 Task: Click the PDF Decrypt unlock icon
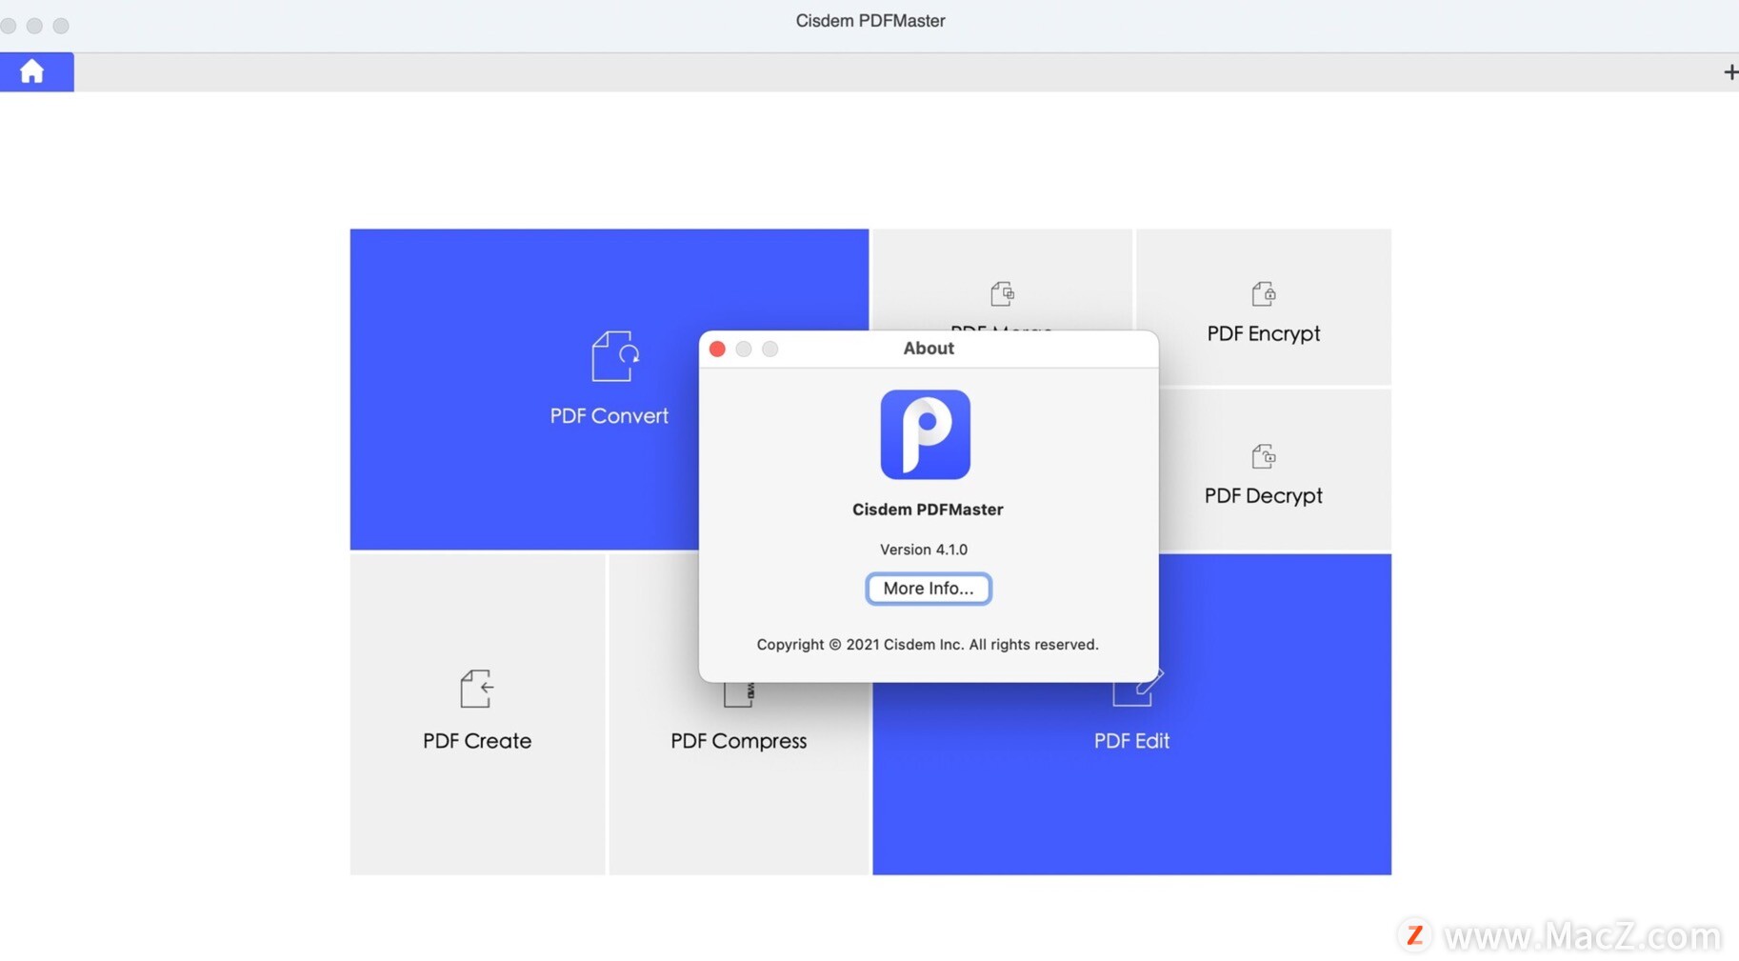[x=1263, y=456]
